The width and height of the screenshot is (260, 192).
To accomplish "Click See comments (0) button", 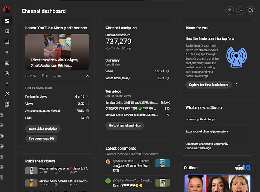I will 41,139.
